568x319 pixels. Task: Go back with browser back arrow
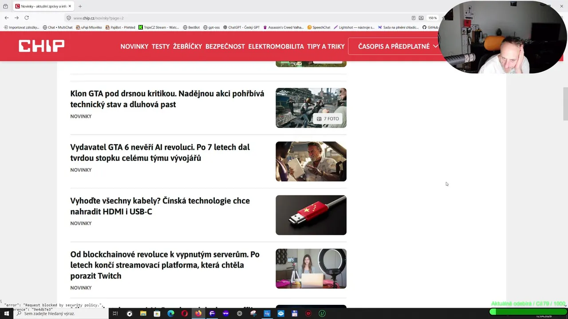[x=6, y=18]
